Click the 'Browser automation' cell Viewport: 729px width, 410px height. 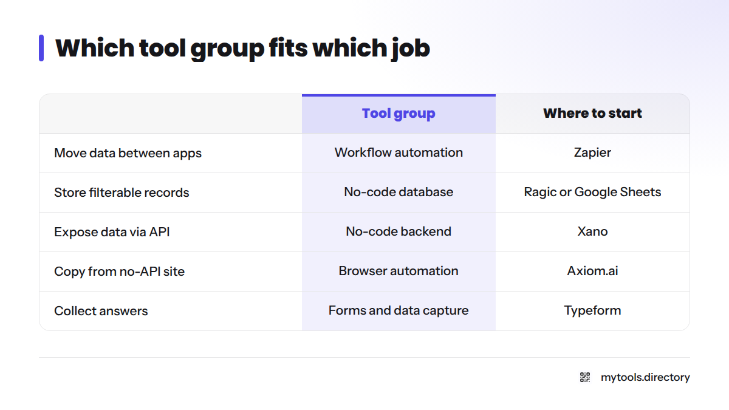pyautogui.click(x=399, y=271)
